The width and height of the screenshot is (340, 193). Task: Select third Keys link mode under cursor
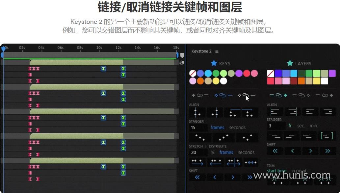[x=247, y=95]
